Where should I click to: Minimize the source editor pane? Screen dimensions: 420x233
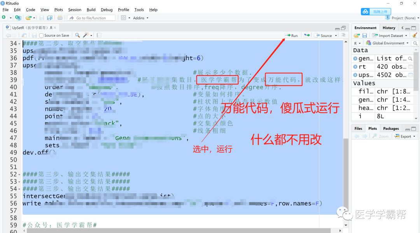(338, 28)
